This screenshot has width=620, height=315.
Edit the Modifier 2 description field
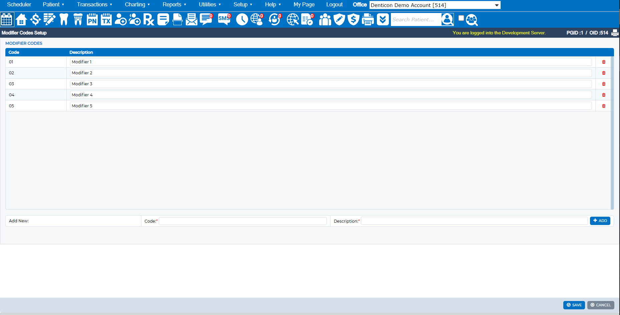(331, 73)
